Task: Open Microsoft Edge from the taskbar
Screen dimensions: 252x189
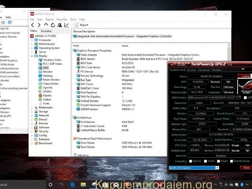Action: pos(72,184)
